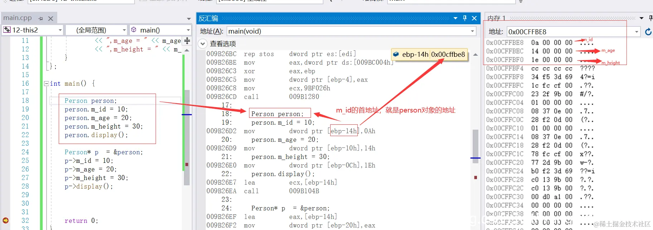Click the 反汇编 panel title
The width and height of the screenshot is (653, 230).
tap(208, 18)
